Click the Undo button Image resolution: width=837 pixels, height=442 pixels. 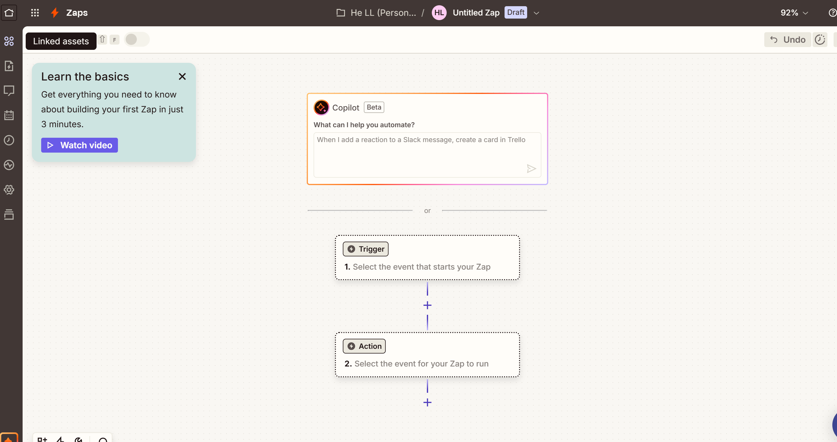pyautogui.click(x=787, y=40)
